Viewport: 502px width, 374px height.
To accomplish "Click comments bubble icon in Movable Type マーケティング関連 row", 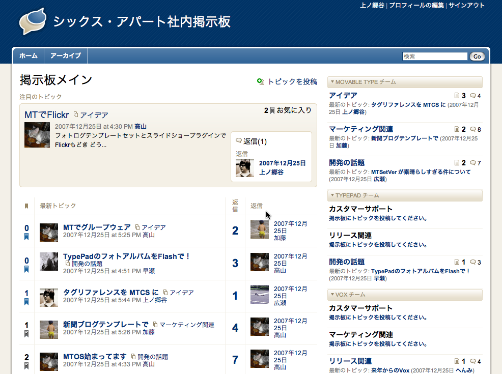I will (472, 129).
